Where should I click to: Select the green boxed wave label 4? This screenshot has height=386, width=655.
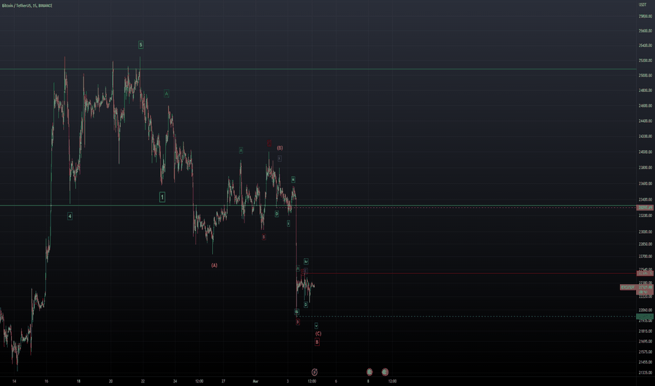pos(70,216)
